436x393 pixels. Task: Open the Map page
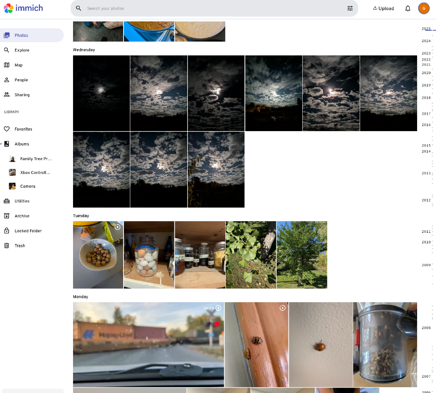19,65
